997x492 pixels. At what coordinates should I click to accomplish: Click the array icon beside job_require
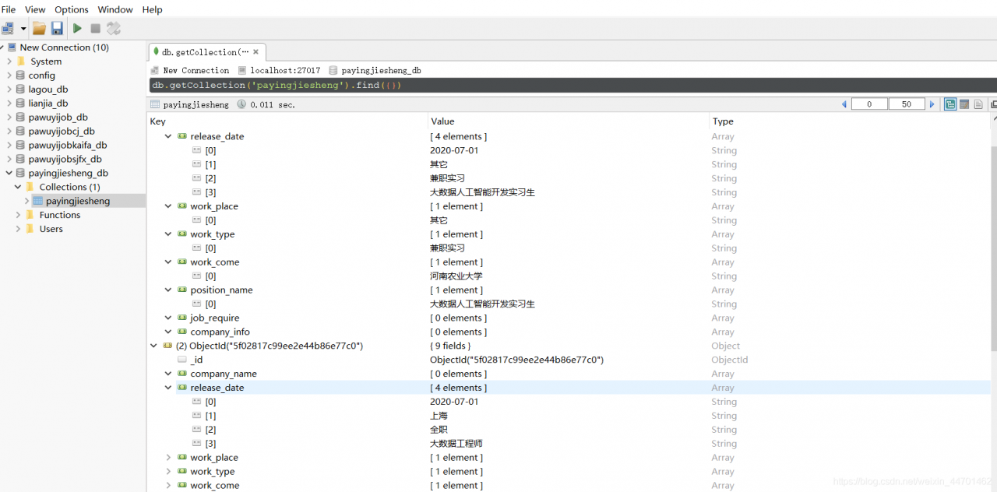[x=182, y=318]
